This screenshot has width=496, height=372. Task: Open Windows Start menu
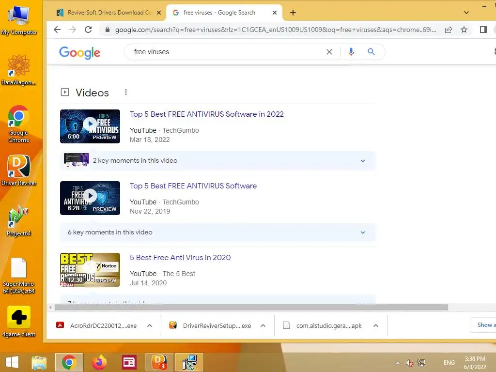(x=12, y=362)
